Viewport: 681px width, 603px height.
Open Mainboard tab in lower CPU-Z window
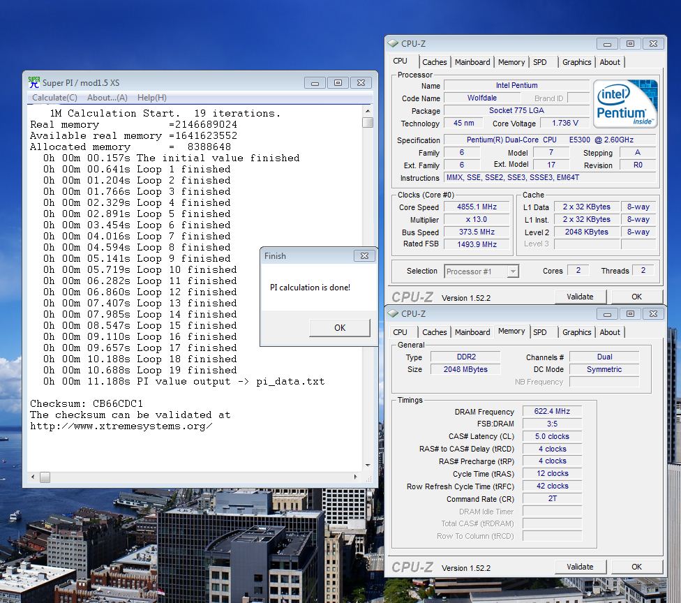pyautogui.click(x=472, y=332)
